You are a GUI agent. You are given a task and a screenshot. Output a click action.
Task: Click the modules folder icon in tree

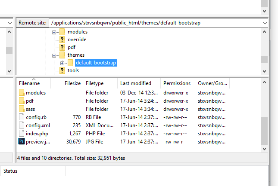[x=62, y=32]
